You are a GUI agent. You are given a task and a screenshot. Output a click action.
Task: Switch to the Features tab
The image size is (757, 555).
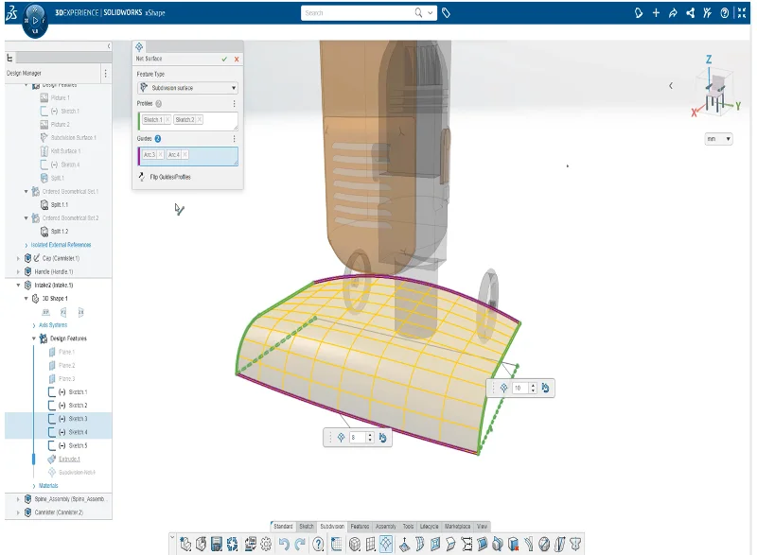point(360,526)
